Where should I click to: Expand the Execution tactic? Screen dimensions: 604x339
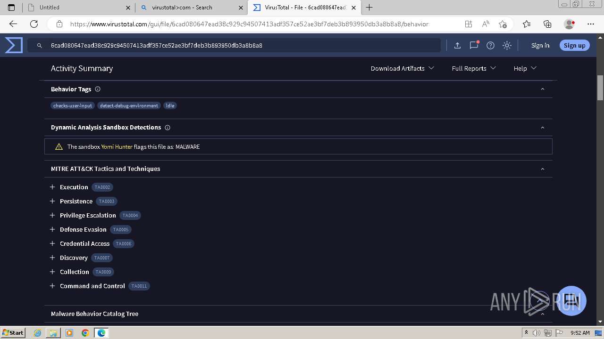pyautogui.click(x=52, y=187)
